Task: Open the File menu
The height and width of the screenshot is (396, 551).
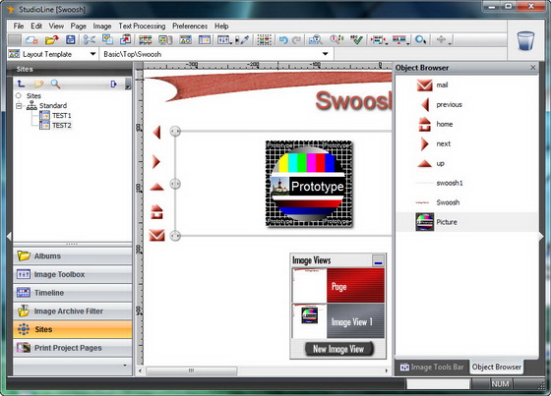Action: 19,26
